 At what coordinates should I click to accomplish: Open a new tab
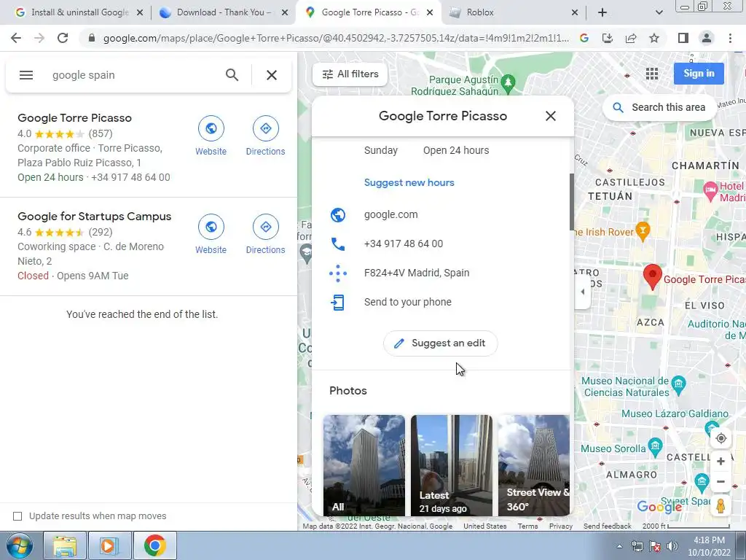tap(602, 12)
